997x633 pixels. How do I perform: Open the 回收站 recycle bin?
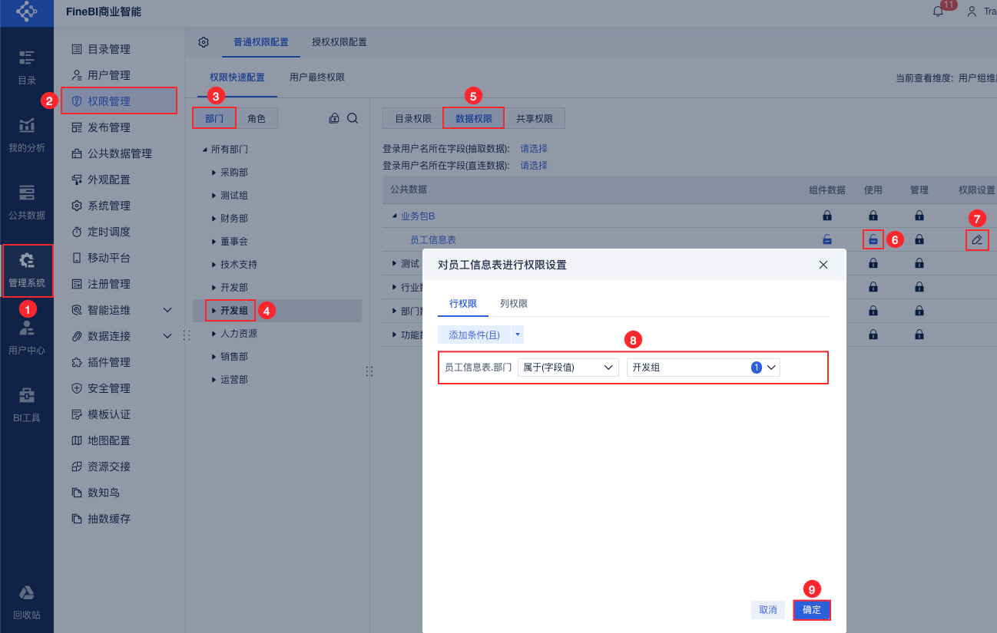(x=27, y=602)
